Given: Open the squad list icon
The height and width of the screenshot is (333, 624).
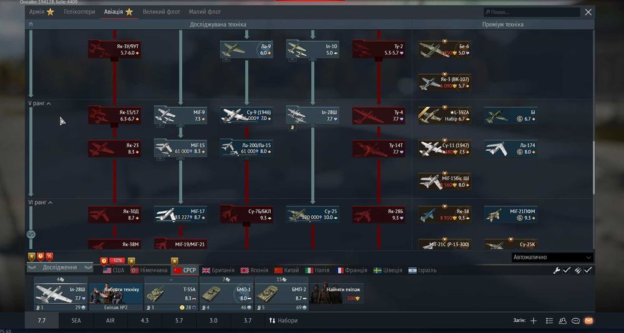Looking at the screenshot, I should (x=550, y=321).
